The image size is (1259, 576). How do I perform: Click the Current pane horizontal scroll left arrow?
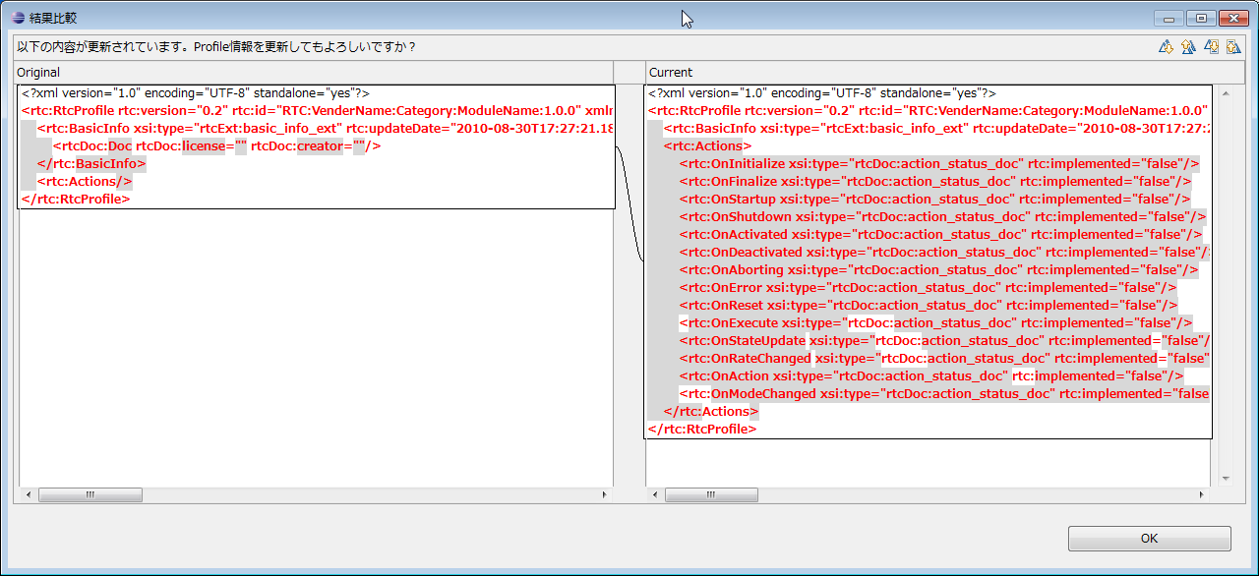(x=655, y=495)
